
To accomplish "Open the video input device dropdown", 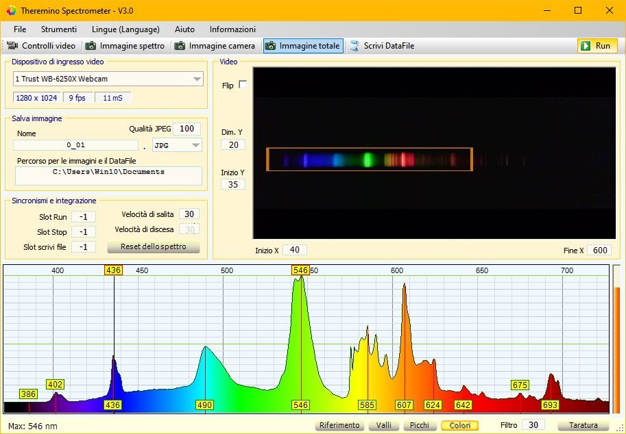I will [197, 79].
